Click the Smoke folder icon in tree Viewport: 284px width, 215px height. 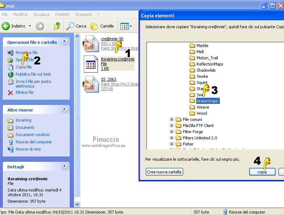(192, 76)
